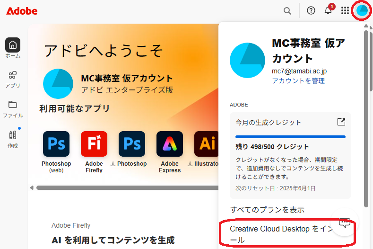This screenshot has width=373, height=249.
Task: Go to ホーム in the sidebar
Action: click(x=13, y=48)
